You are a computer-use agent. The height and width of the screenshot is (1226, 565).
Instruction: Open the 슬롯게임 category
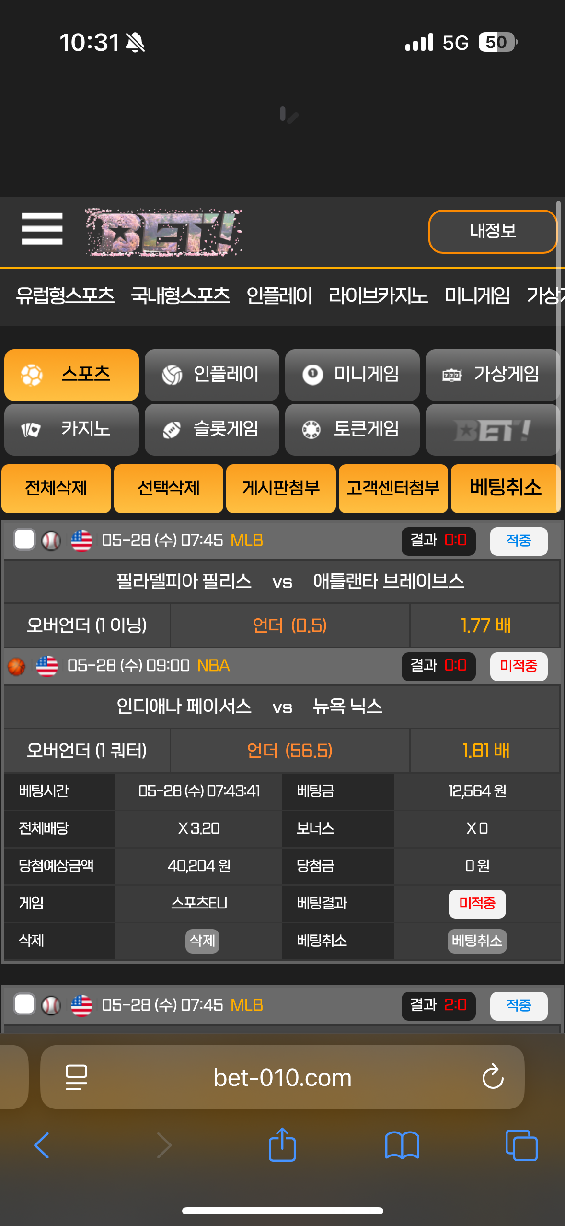point(212,429)
